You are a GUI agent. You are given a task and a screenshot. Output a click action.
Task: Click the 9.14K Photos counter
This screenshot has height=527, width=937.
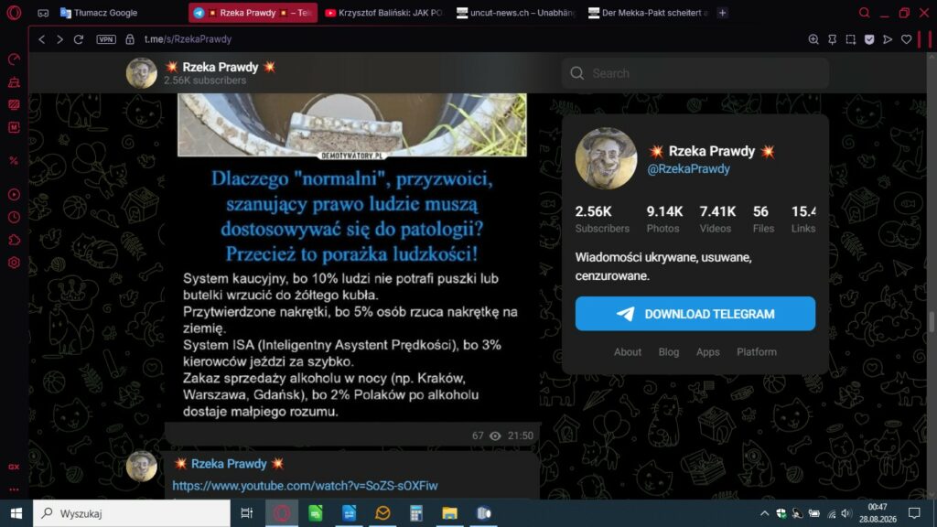[x=664, y=220]
